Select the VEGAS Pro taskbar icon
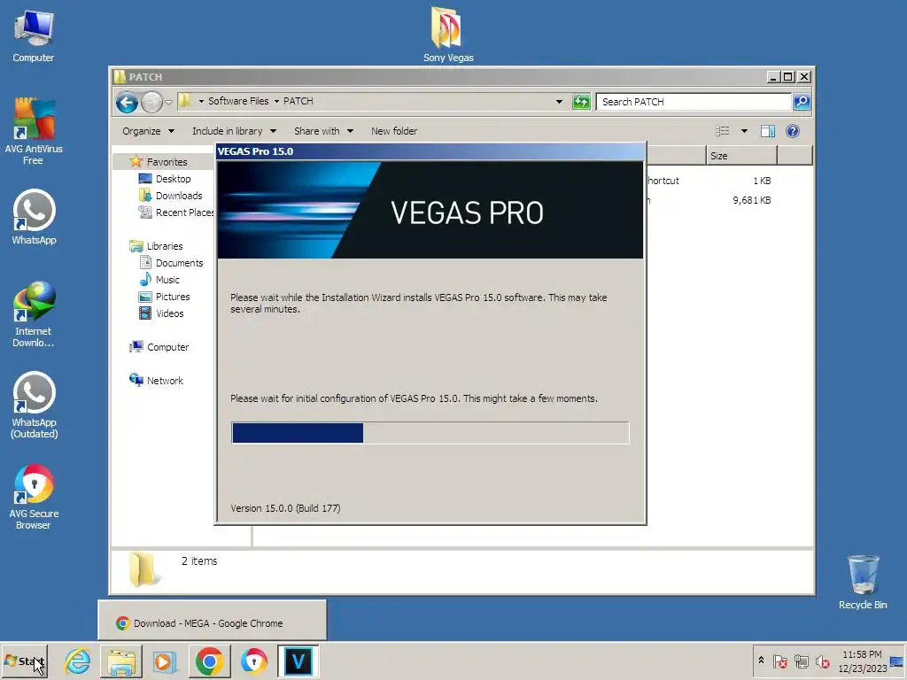The height and width of the screenshot is (680, 907). (298, 661)
